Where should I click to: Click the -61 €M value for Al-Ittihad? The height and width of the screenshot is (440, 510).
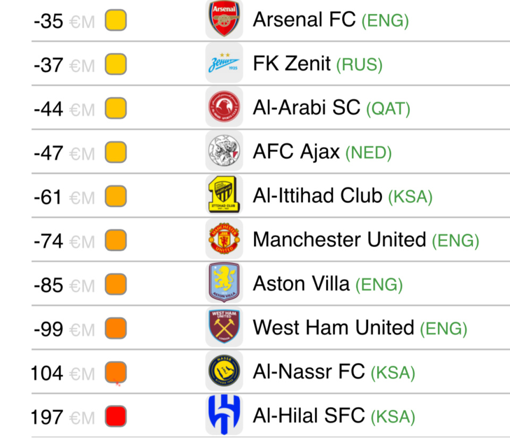pos(48,197)
